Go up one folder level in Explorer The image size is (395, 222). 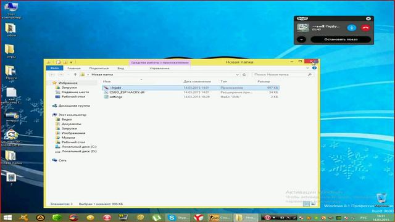point(75,75)
